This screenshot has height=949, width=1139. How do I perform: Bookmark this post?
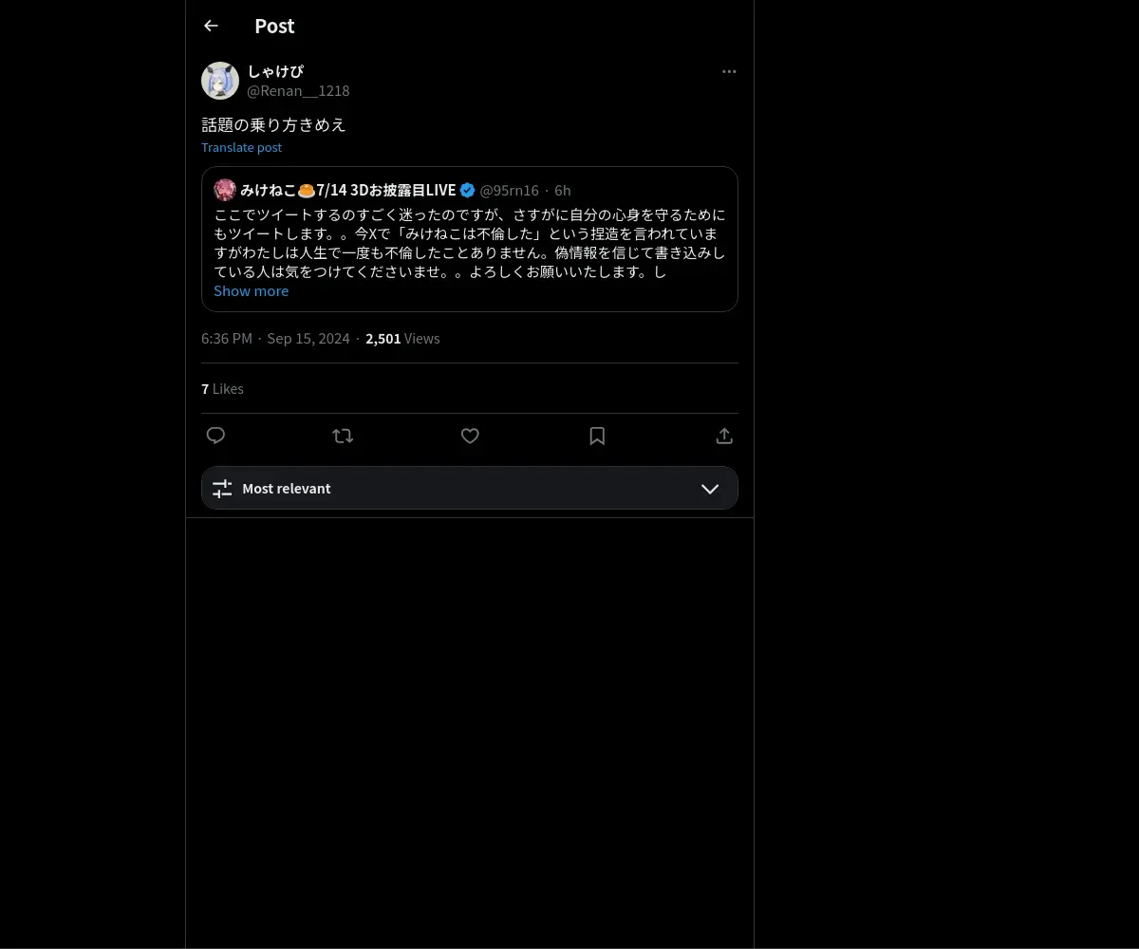[x=597, y=436]
